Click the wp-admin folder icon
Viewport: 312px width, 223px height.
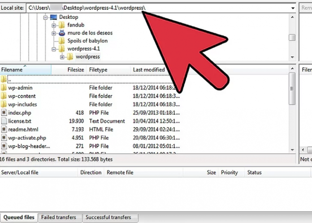tap(4, 88)
